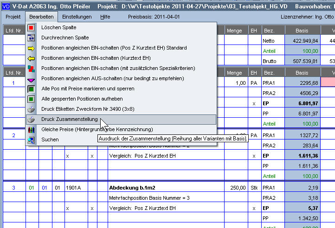Click the red-green Spezialkriterien icon
Image resolution: width=335 pixels, height=228 pixels.
pos(32,69)
